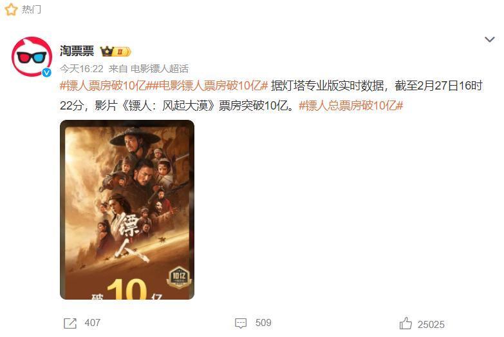Open the hashtag #镖人总票房破10亿#
Screen dimensions: 504x337
[x=351, y=106]
